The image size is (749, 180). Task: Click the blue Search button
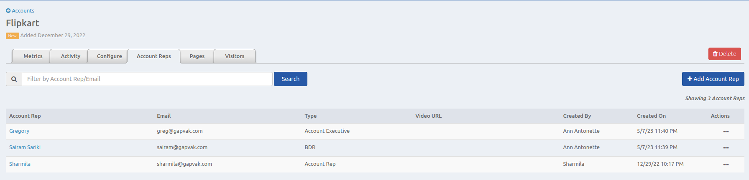pos(291,79)
